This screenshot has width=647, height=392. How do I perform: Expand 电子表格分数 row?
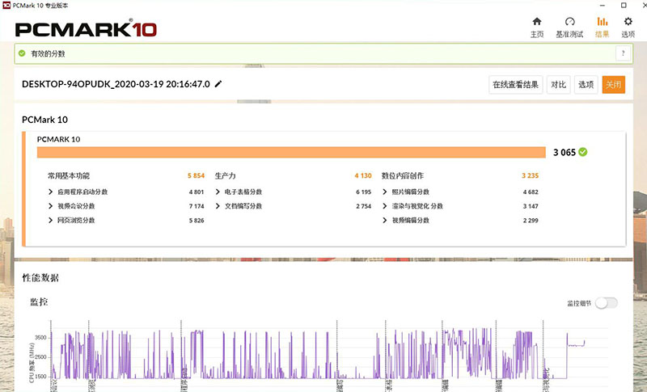(218, 192)
